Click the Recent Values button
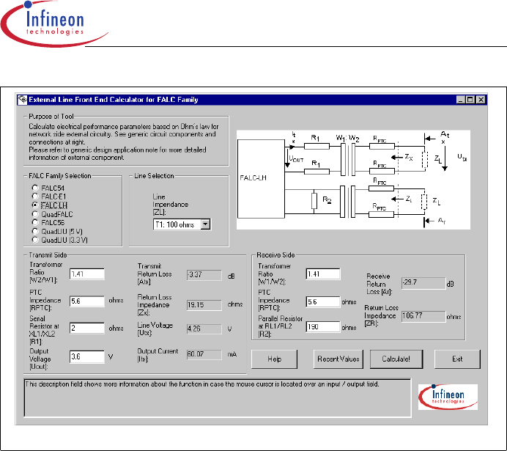 tap(338, 359)
